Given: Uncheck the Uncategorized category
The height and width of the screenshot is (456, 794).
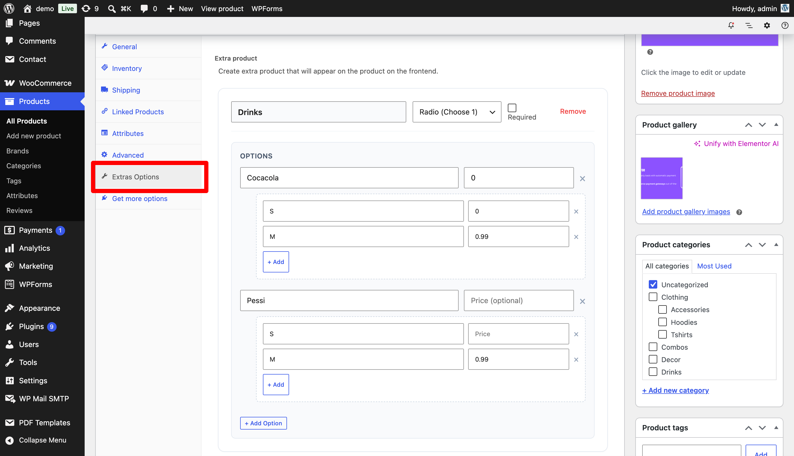Looking at the screenshot, I should [653, 284].
